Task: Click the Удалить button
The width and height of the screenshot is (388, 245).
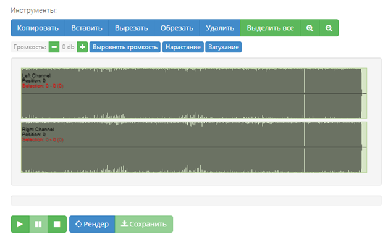Action: pos(220,28)
